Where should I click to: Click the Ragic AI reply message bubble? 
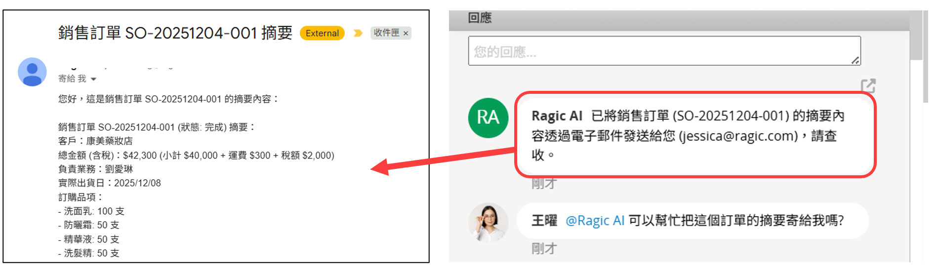click(695, 134)
